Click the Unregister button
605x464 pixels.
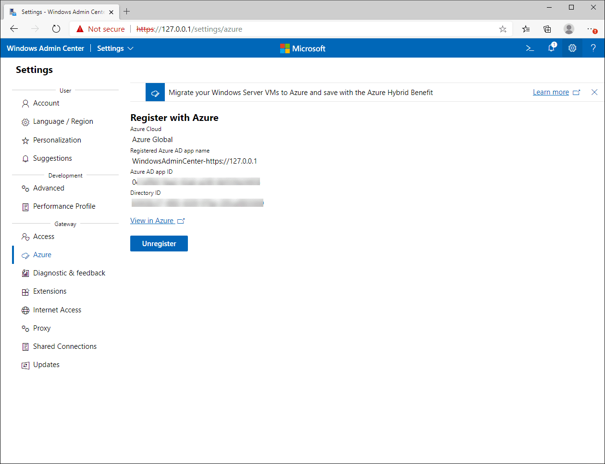click(159, 243)
